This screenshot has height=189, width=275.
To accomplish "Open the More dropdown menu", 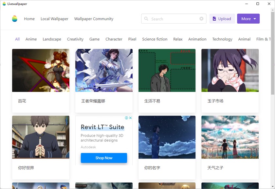I will [248, 19].
